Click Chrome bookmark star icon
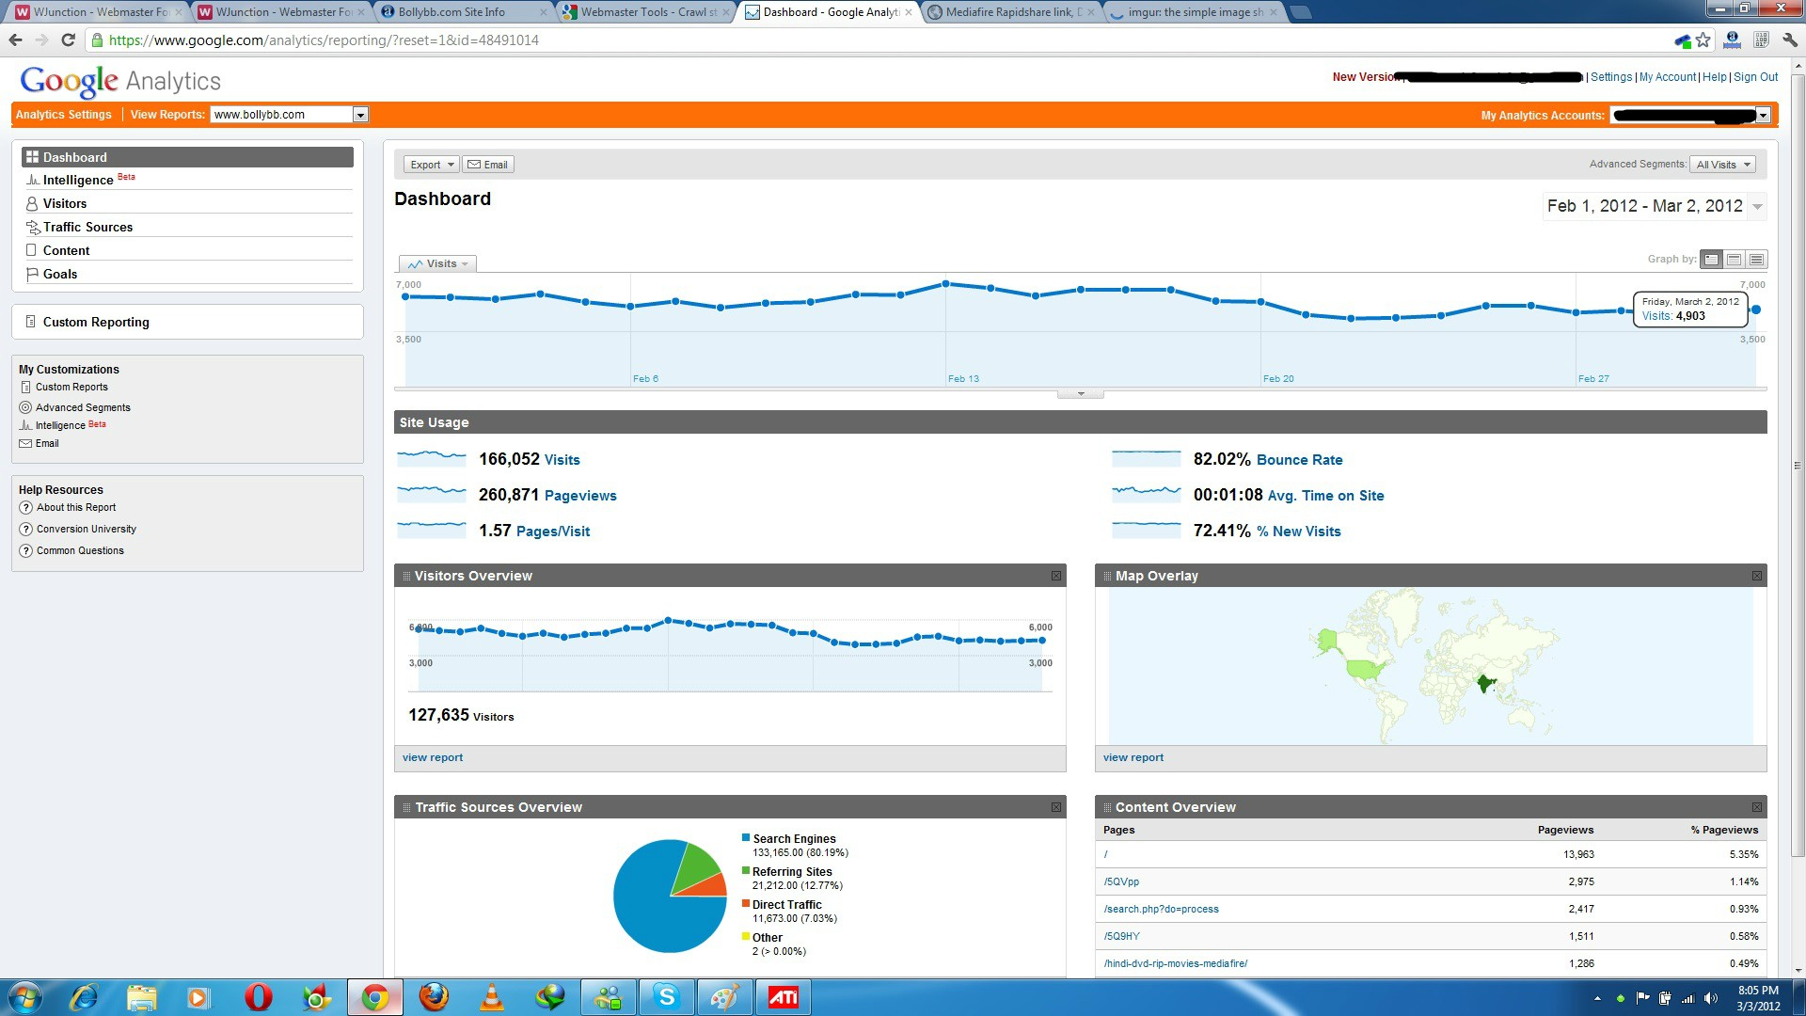This screenshot has height=1016, width=1806. point(1703,40)
